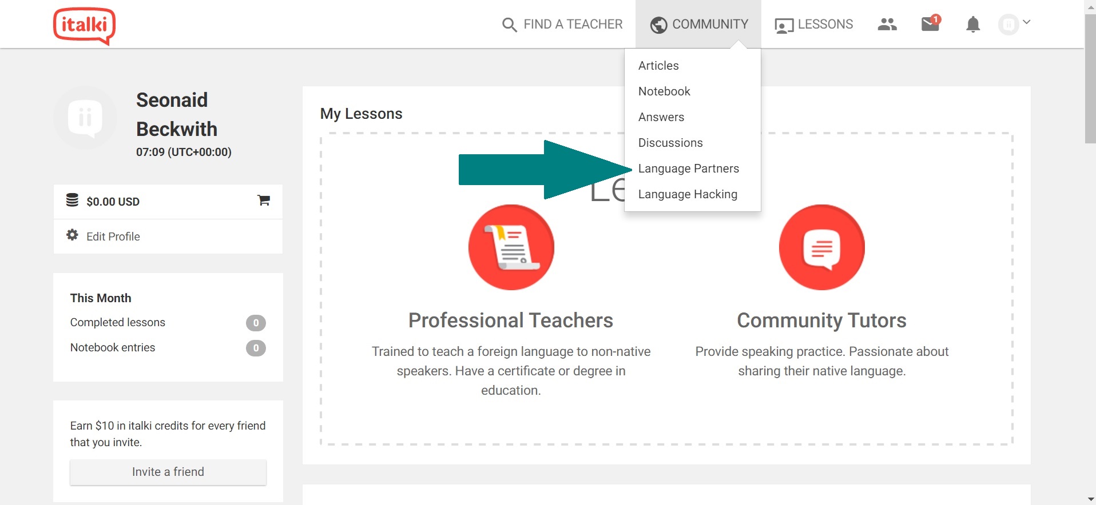Click the Invite a friend button
1096x505 pixels.
[168, 472]
